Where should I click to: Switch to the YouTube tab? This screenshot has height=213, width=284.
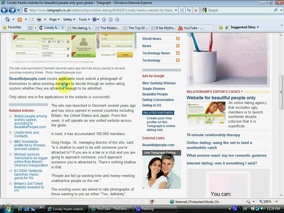(x=191, y=28)
